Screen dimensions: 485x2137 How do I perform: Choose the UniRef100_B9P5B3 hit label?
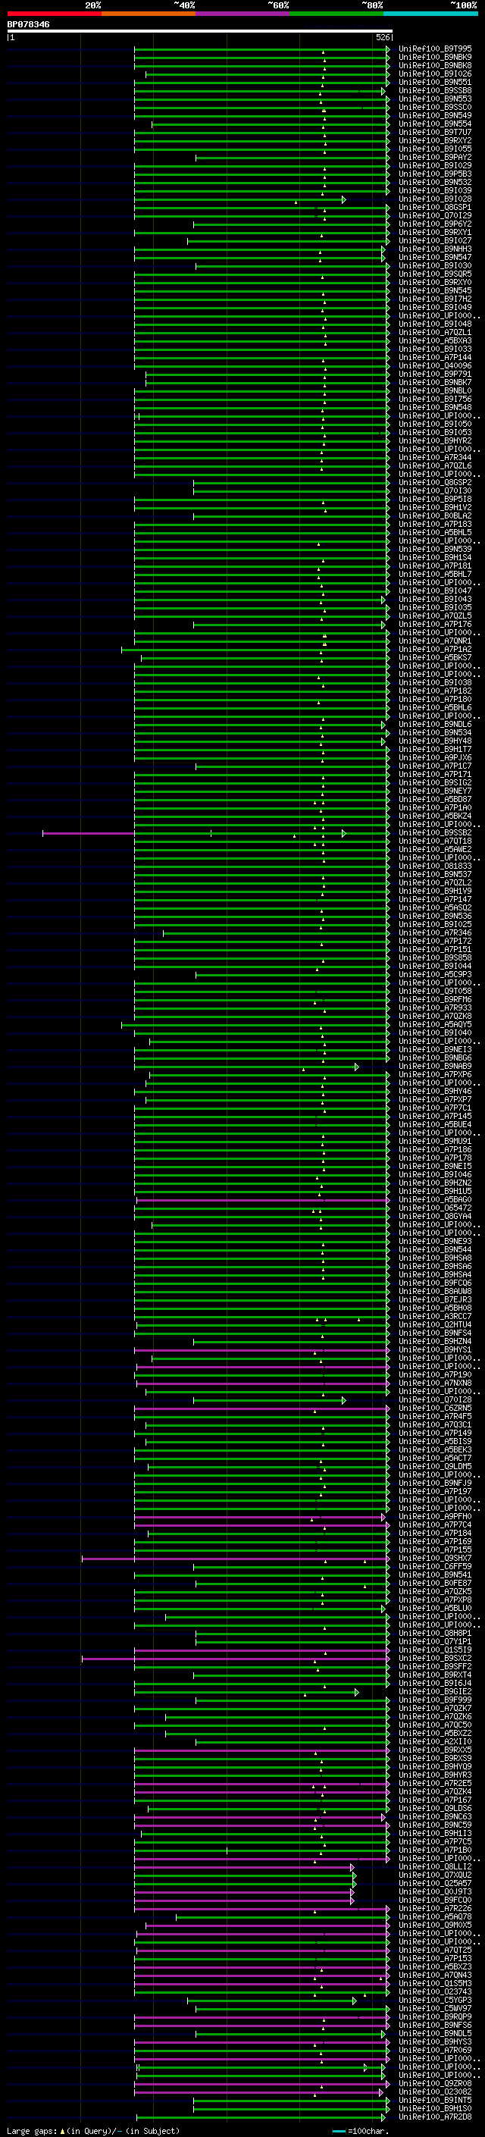435,174
